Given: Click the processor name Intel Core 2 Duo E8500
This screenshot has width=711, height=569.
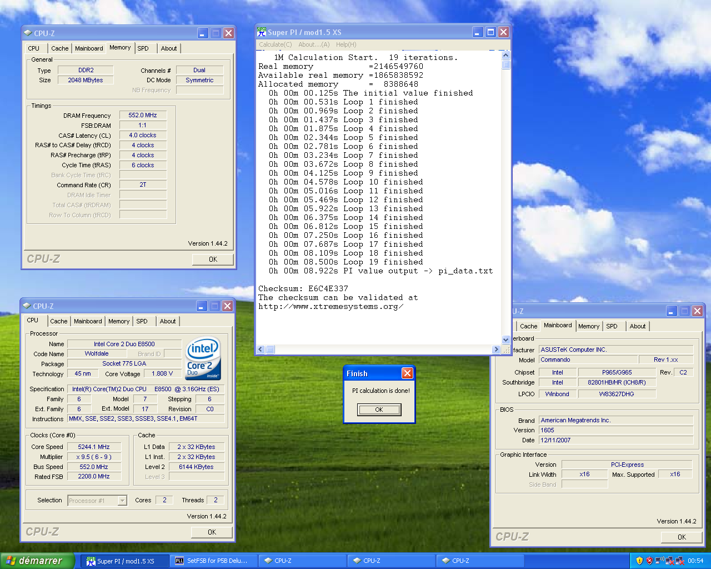Looking at the screenshot, I should pyautogui.click(x=124, y=344).
